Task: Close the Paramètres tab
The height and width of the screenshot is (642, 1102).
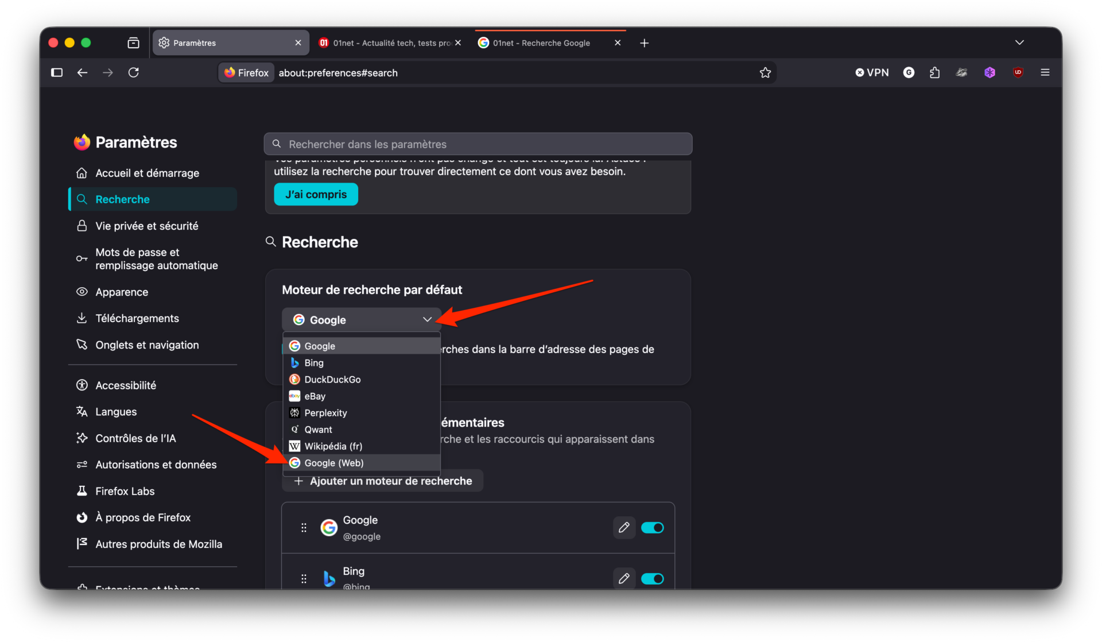Action: (298, 43)
